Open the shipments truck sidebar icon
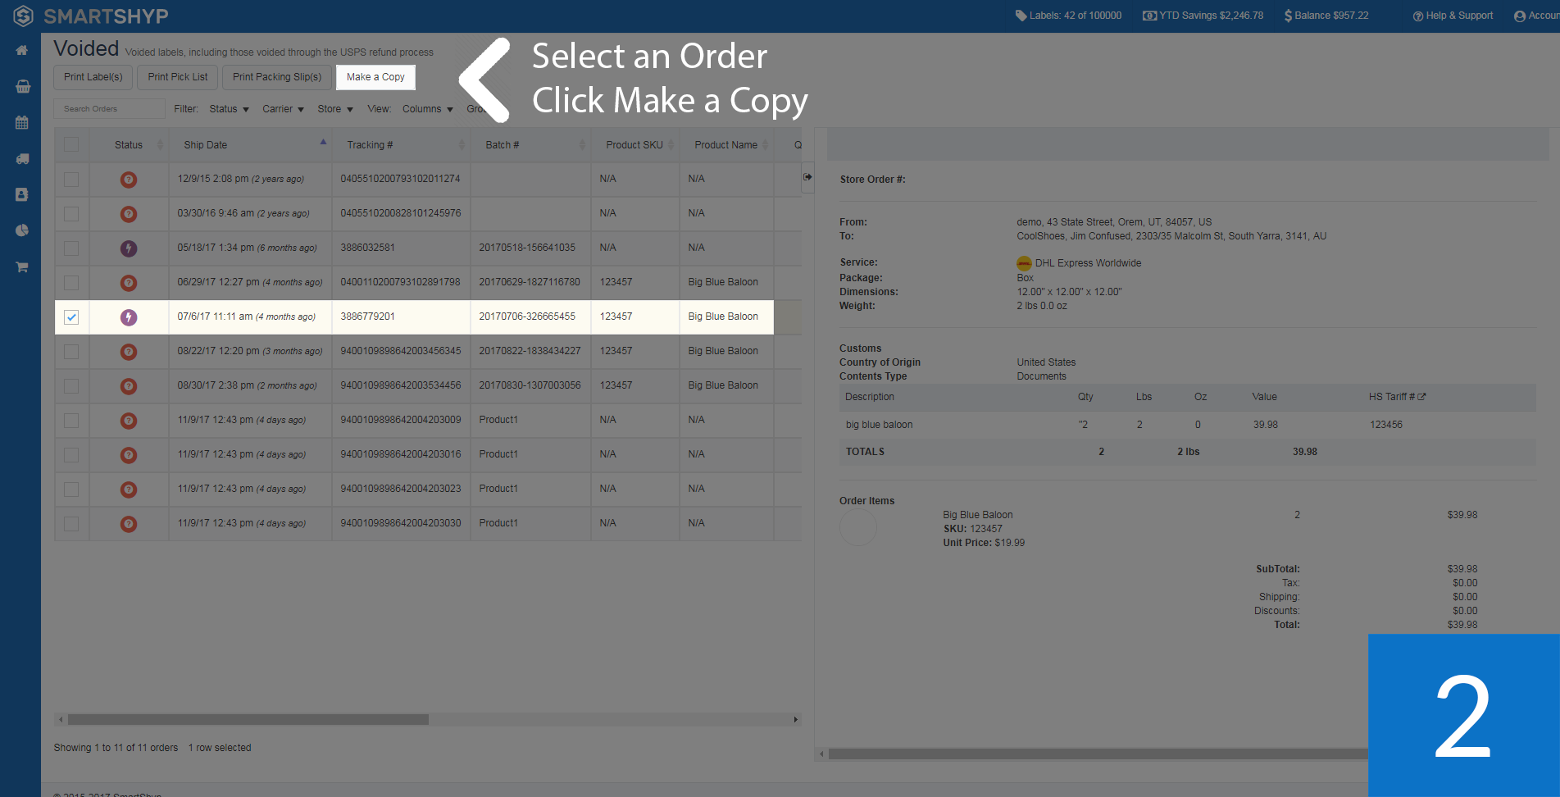This screenshot has height=797, width=1560. (x=22, y=159)
